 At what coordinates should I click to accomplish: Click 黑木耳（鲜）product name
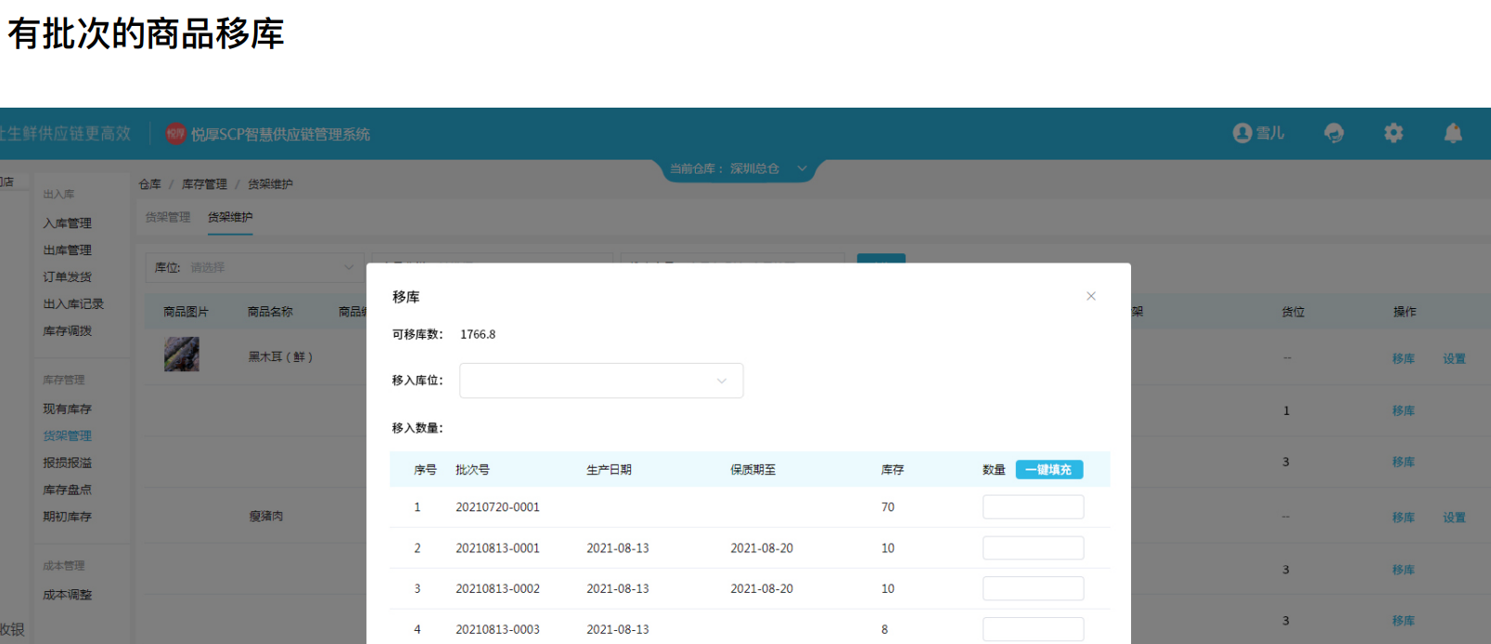pos(280,356)
